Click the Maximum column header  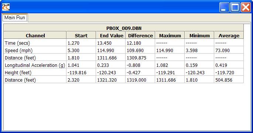point(170,35)
